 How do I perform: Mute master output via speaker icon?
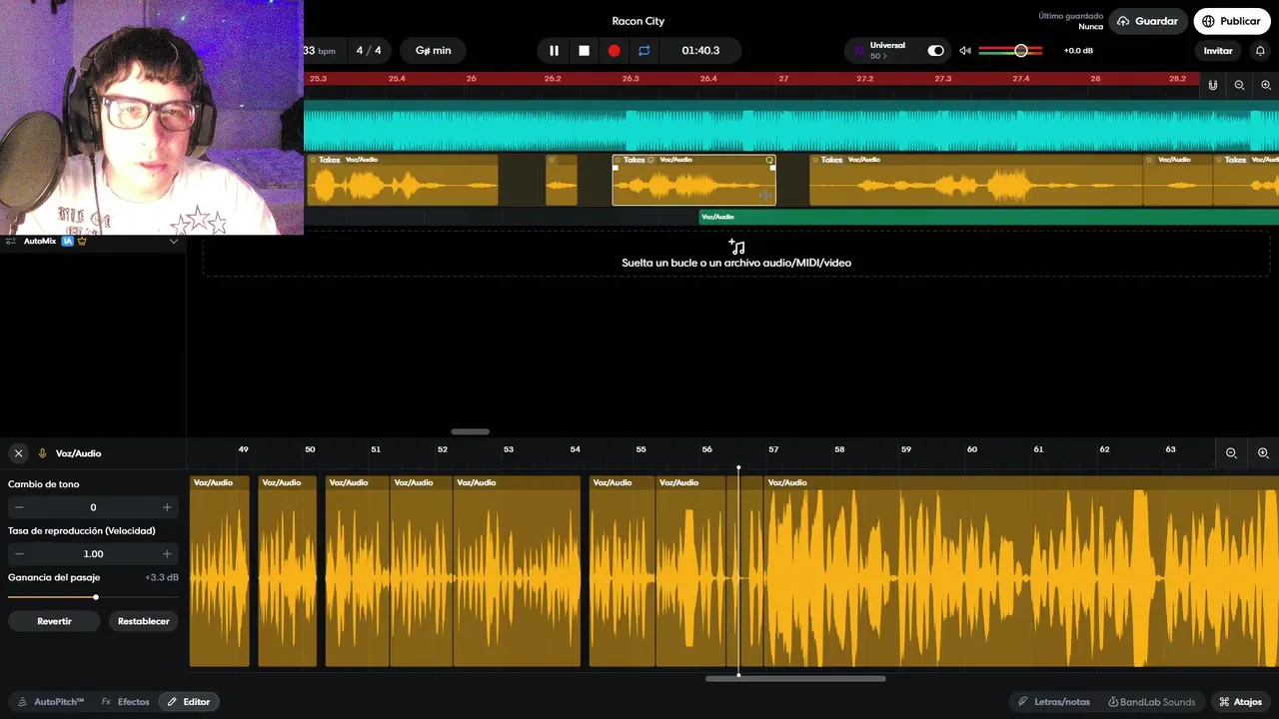tap(965, 51)
